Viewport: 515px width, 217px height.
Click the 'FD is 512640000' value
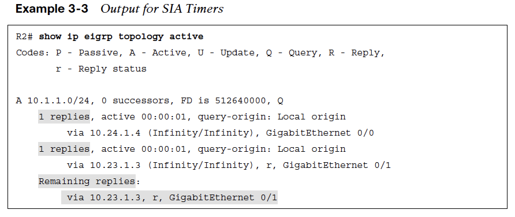coord(223,101)
